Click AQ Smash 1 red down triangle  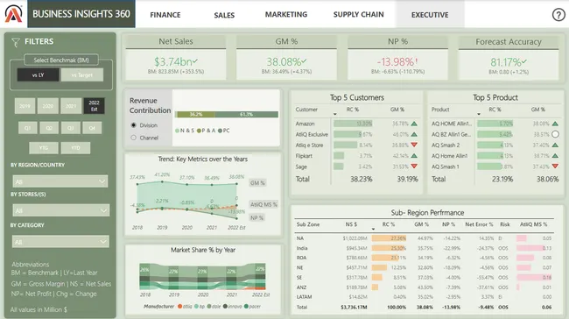pos(555,167)
